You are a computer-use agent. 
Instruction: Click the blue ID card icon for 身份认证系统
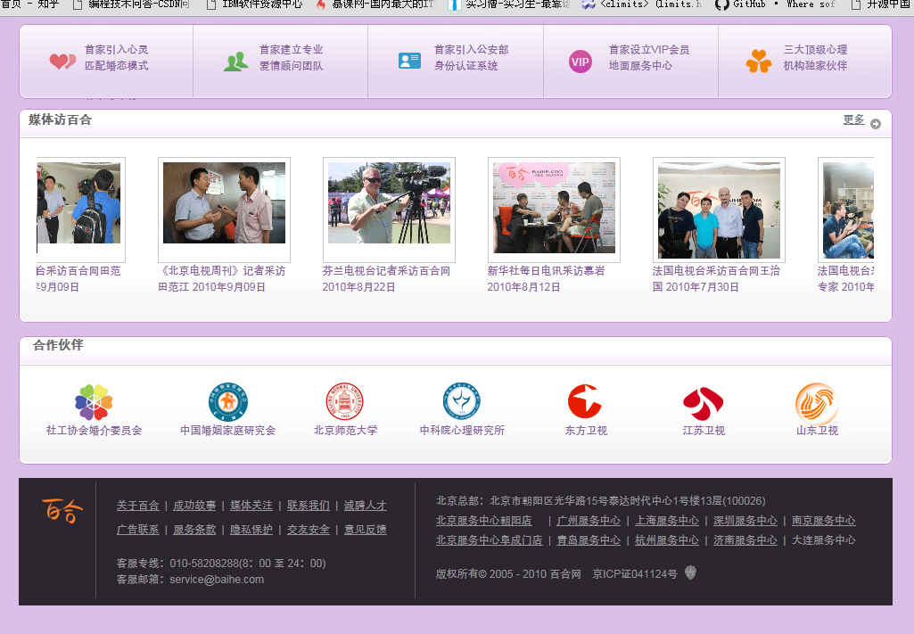click(408, 61)
